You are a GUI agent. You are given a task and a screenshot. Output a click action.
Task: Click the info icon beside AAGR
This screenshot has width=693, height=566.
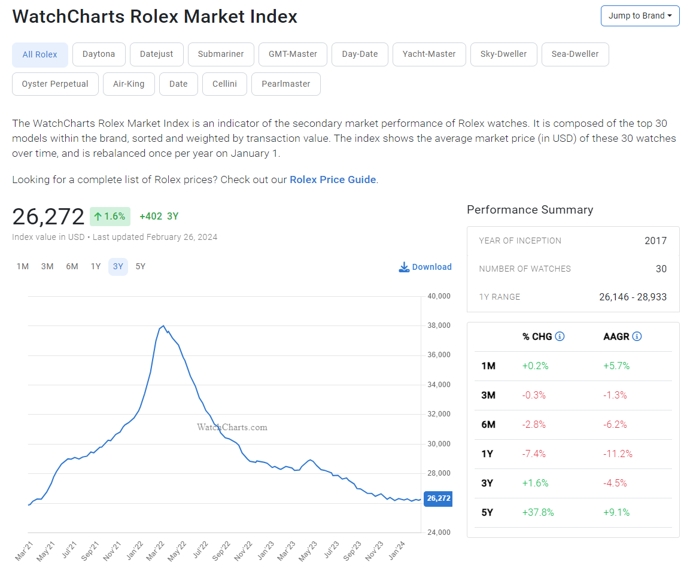coord(637,336)
